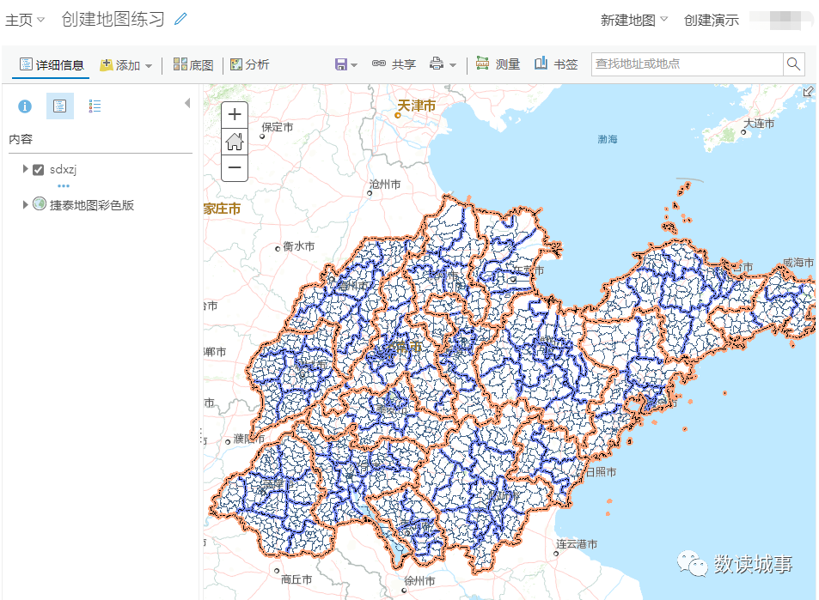Open the 底图 basemap gallery
Screen dimensions: 819x600
193,64
